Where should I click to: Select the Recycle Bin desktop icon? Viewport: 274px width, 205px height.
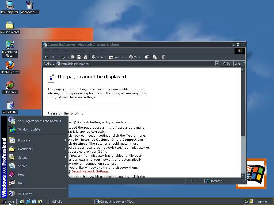click(10, 107)
